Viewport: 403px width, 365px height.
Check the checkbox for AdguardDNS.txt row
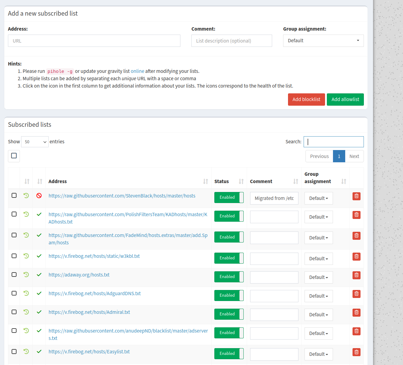(x=14, y=293)
